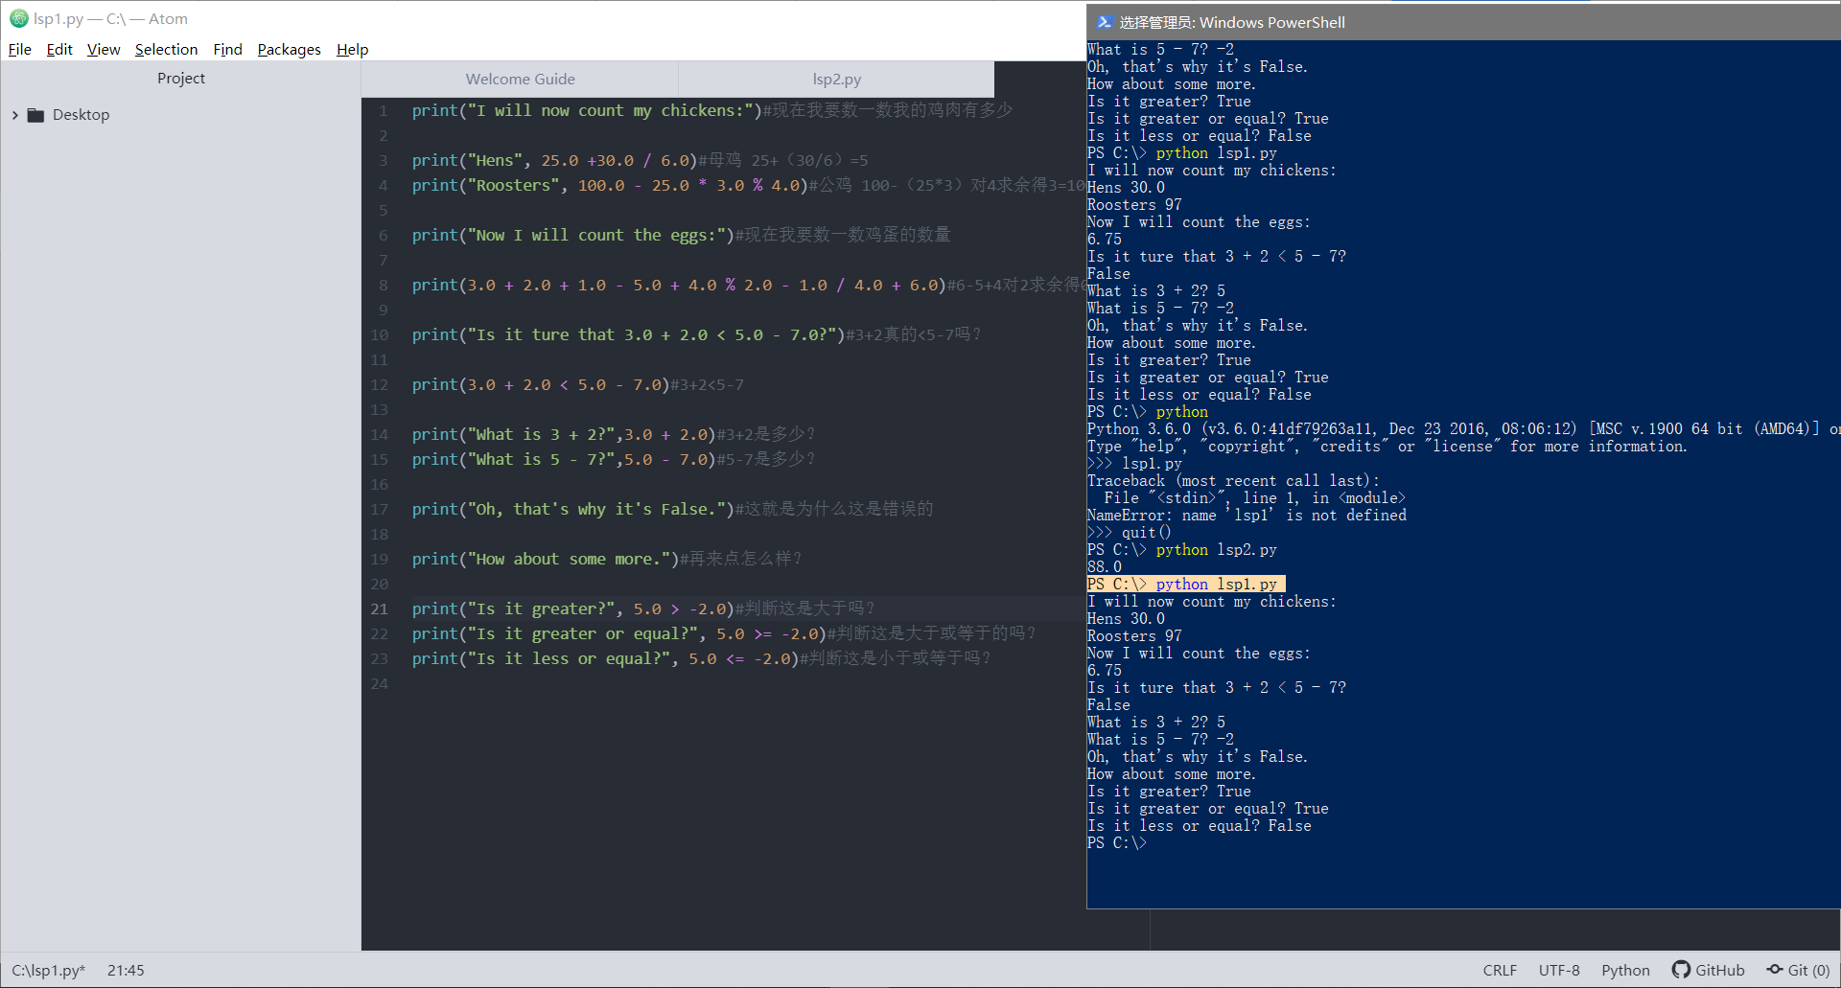Open the Help menu
Screen dimensions: 1841x988
352,49
